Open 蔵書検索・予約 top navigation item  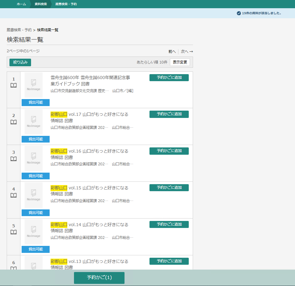point(66,4)
